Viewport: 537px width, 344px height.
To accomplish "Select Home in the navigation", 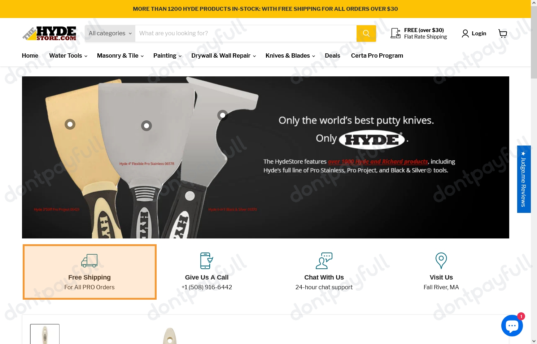I will 30,55.
